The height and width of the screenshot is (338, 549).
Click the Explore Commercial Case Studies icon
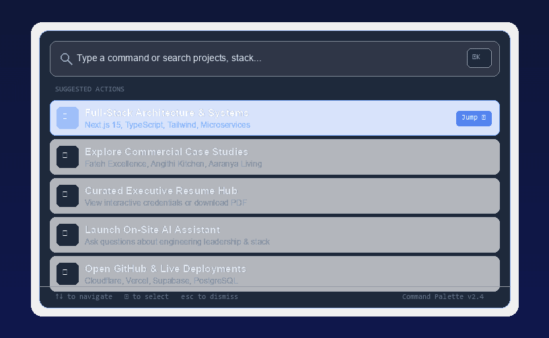(x=67, y=157)
